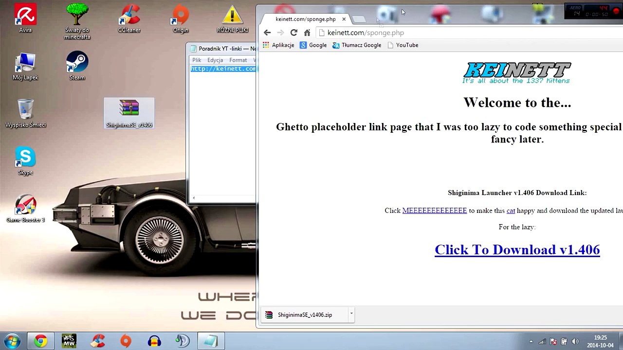Go back in the Chrome browser
The width and height of the screenshot is (623, 350).
tap(267, 33)
